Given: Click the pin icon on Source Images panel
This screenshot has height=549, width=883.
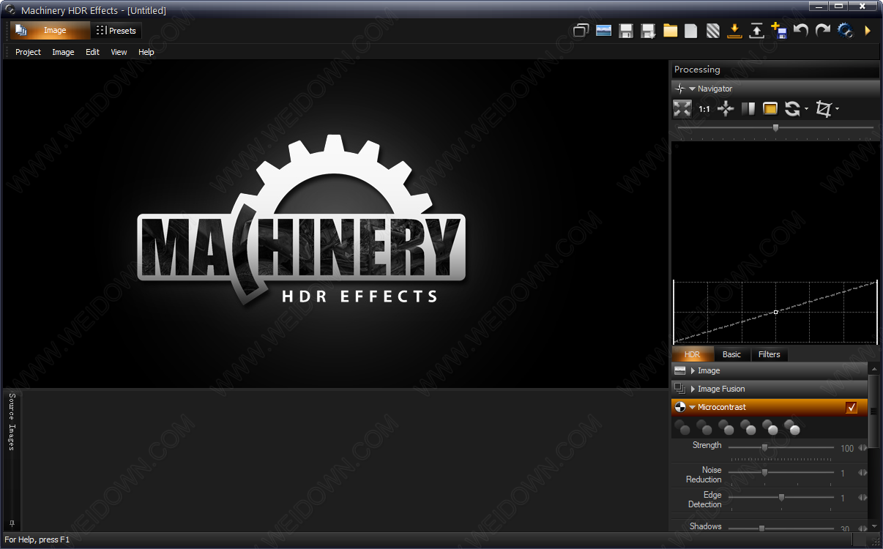Looking at the screenshot, I should point(12,523).
